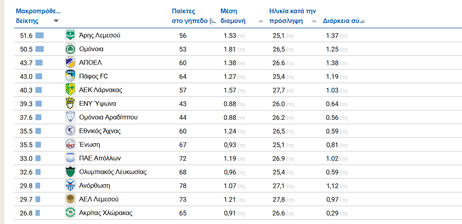462x224 pixels.
Task: Open the Εθνικός Άχνας team link
Action: point(100,131)
